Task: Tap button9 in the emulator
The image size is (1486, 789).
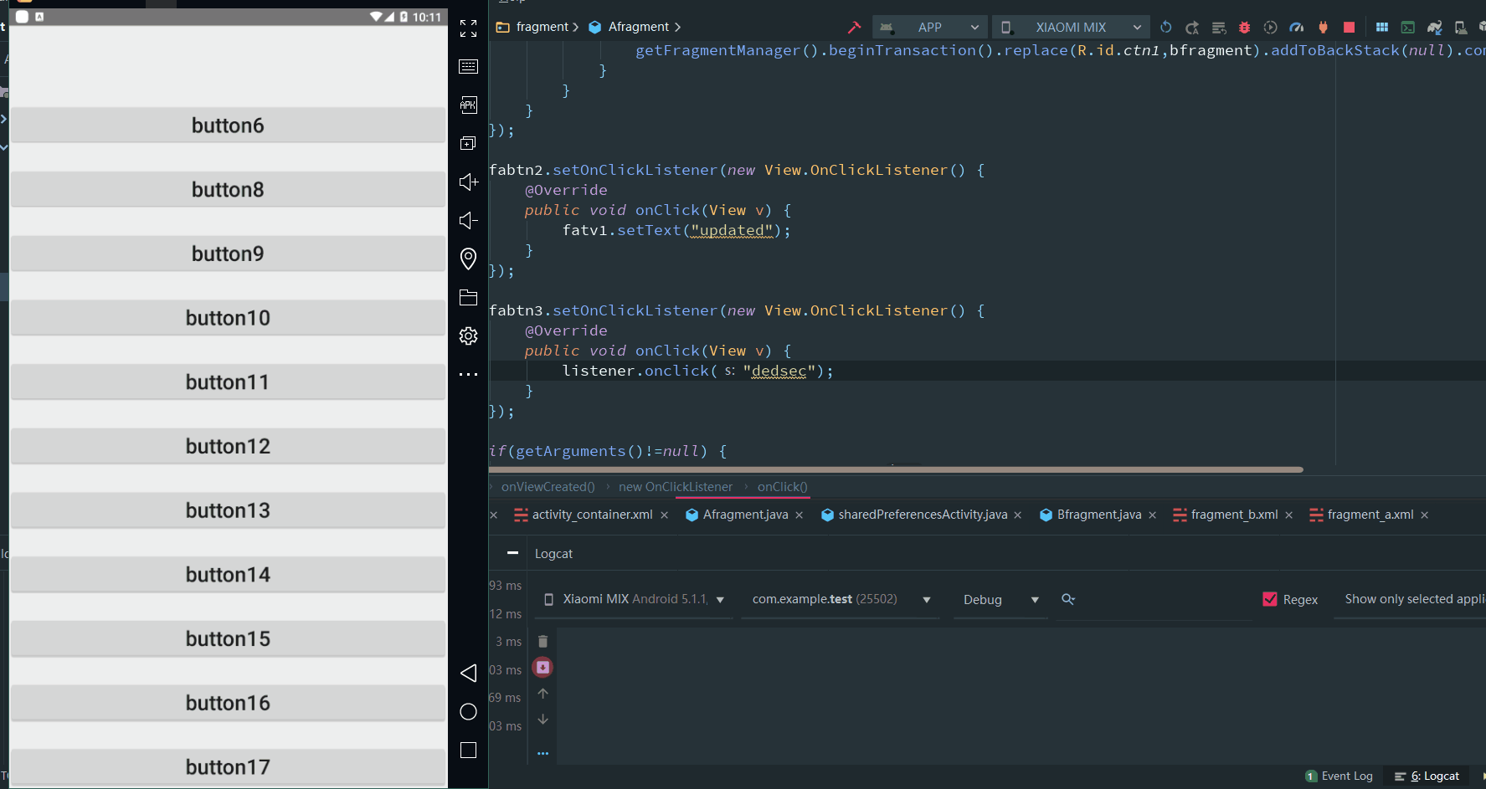Action: (228, 254)
